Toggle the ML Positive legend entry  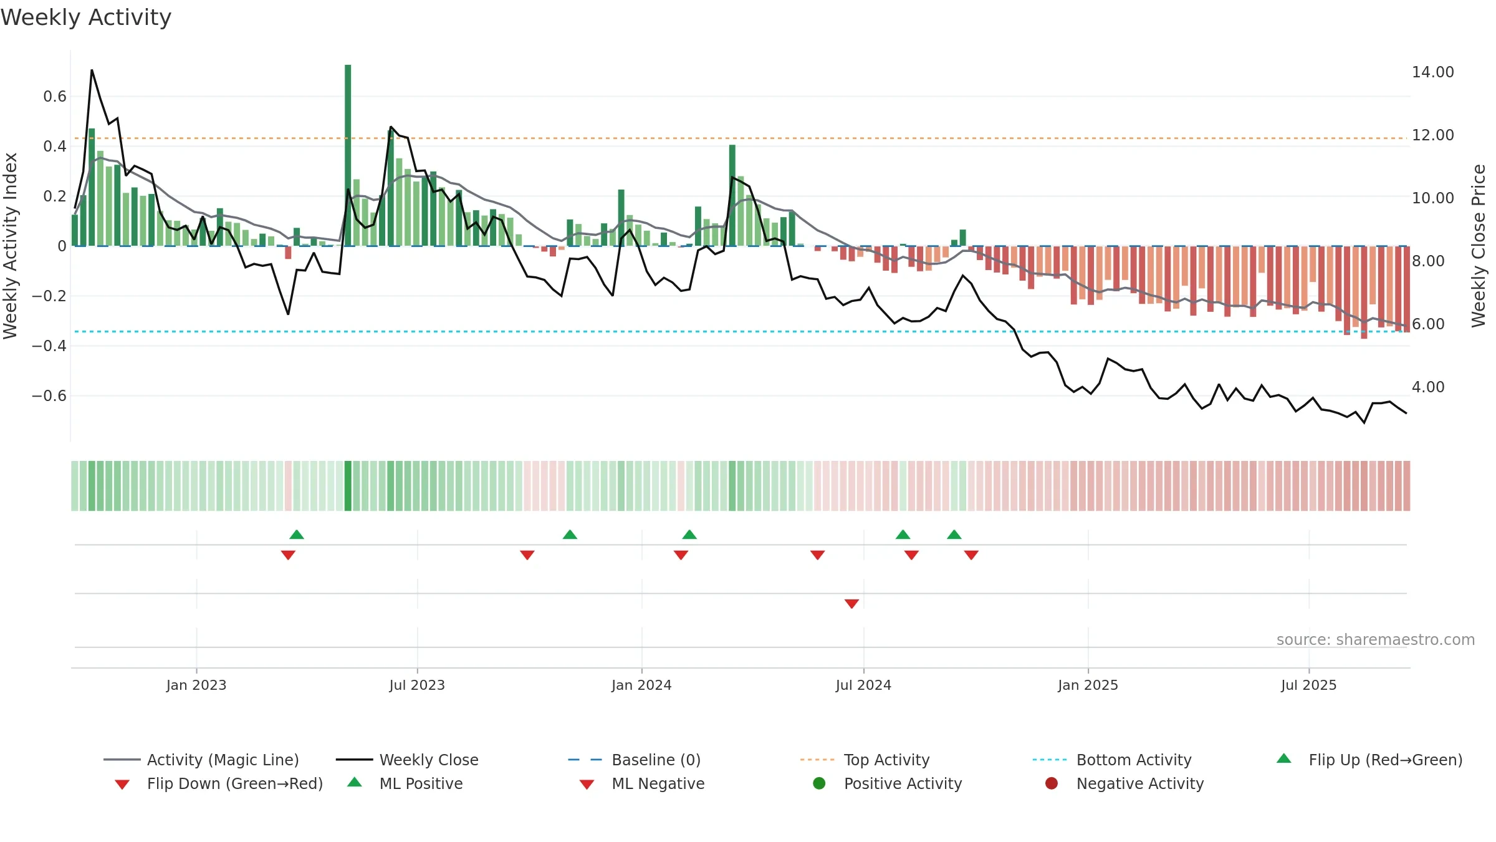point(405,783)
